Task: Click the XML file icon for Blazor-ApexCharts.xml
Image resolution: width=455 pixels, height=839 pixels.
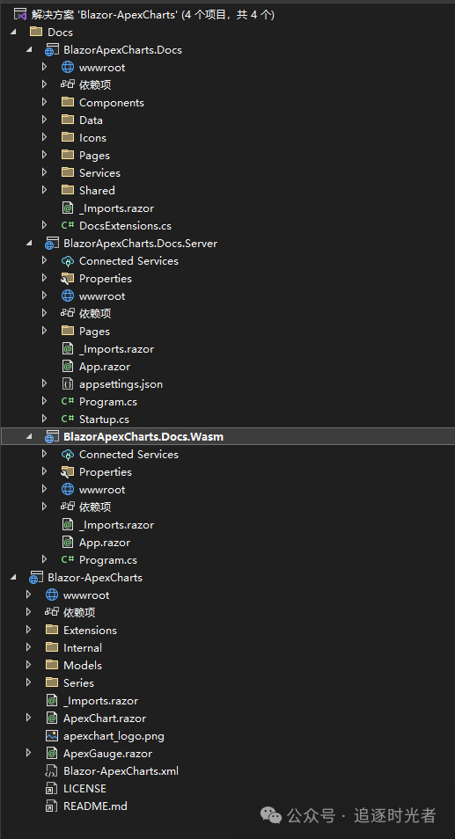Action: coord(52,771)
